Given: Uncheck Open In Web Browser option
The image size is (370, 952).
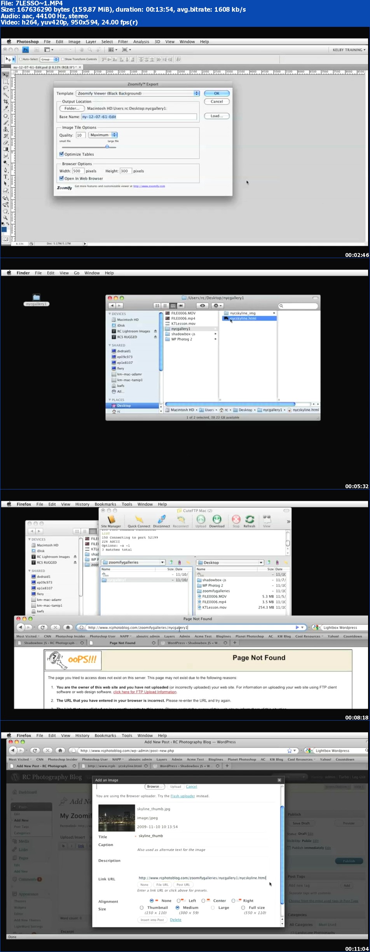Looking at the screenshot, I should click(61, 178).
